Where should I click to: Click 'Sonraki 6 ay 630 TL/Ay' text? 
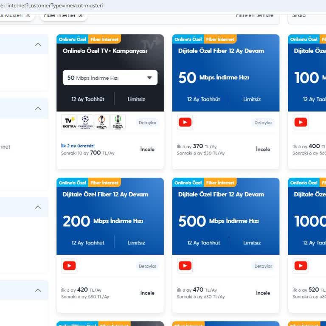(201, 297)
